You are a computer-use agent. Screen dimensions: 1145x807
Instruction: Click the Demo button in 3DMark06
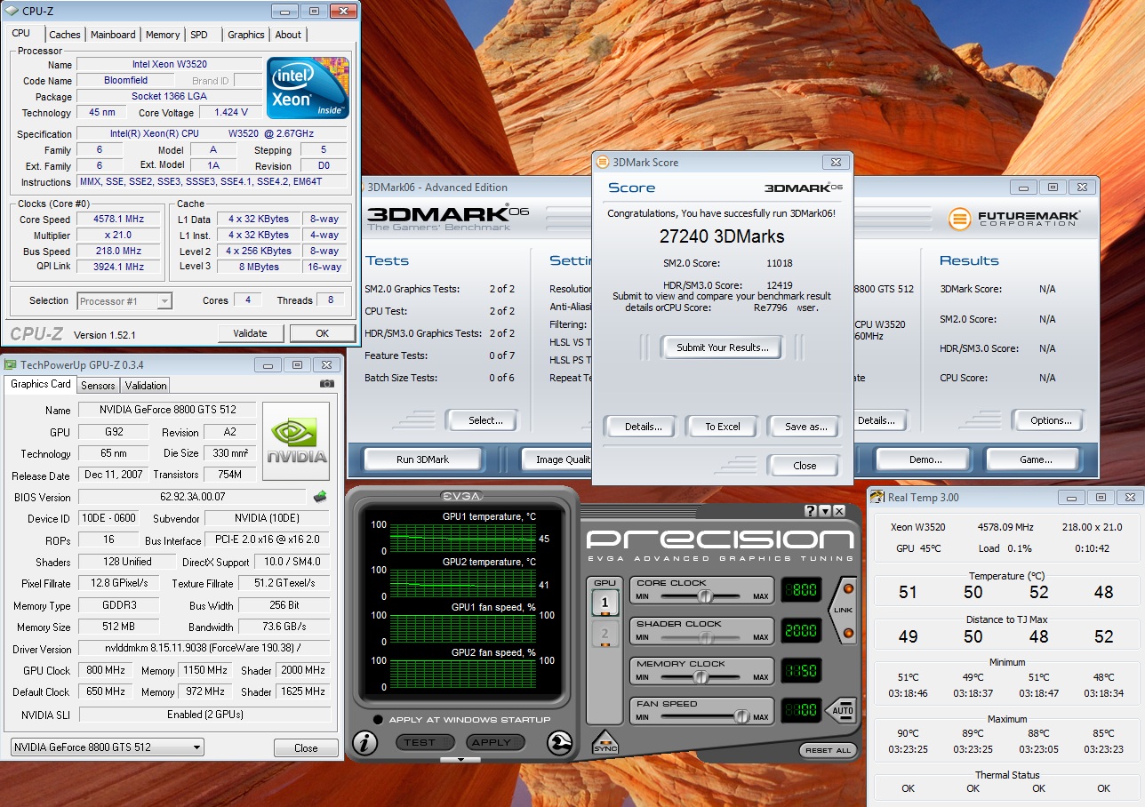(925, 459)
